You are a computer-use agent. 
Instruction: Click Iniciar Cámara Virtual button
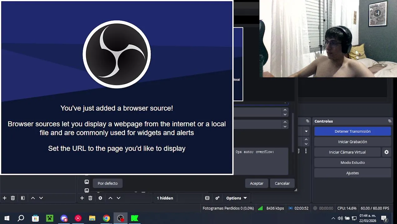click(x=347, y=152)
